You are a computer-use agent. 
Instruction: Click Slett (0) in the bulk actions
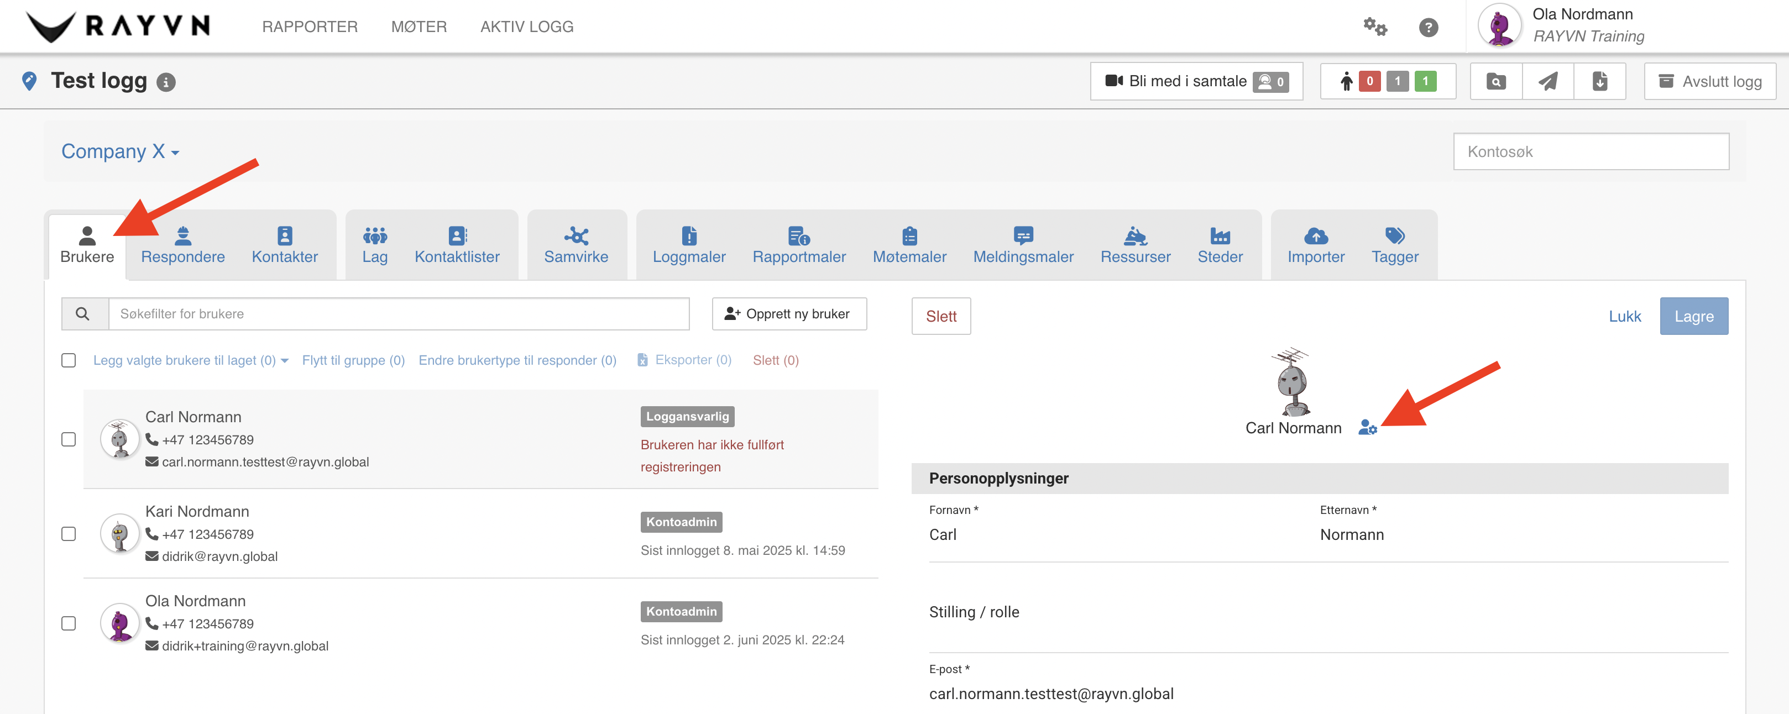point(776,360)
